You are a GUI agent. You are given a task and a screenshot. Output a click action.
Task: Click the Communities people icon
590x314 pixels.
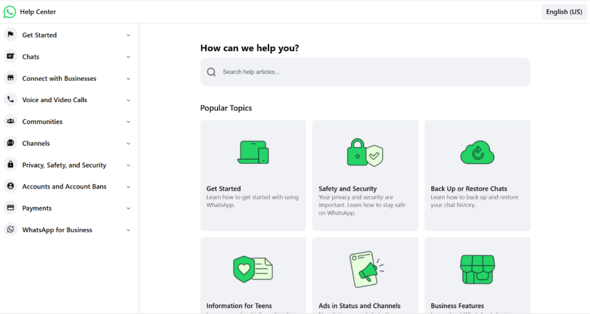[x=10, y=122]
